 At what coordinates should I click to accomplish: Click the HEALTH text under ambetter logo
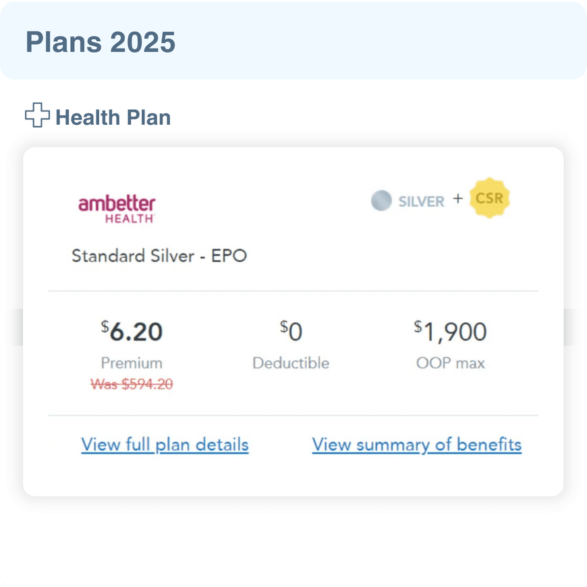(130, 219)
